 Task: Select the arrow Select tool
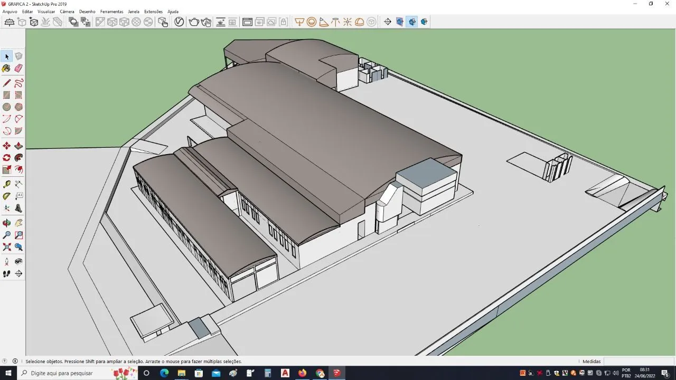[7, 56]
